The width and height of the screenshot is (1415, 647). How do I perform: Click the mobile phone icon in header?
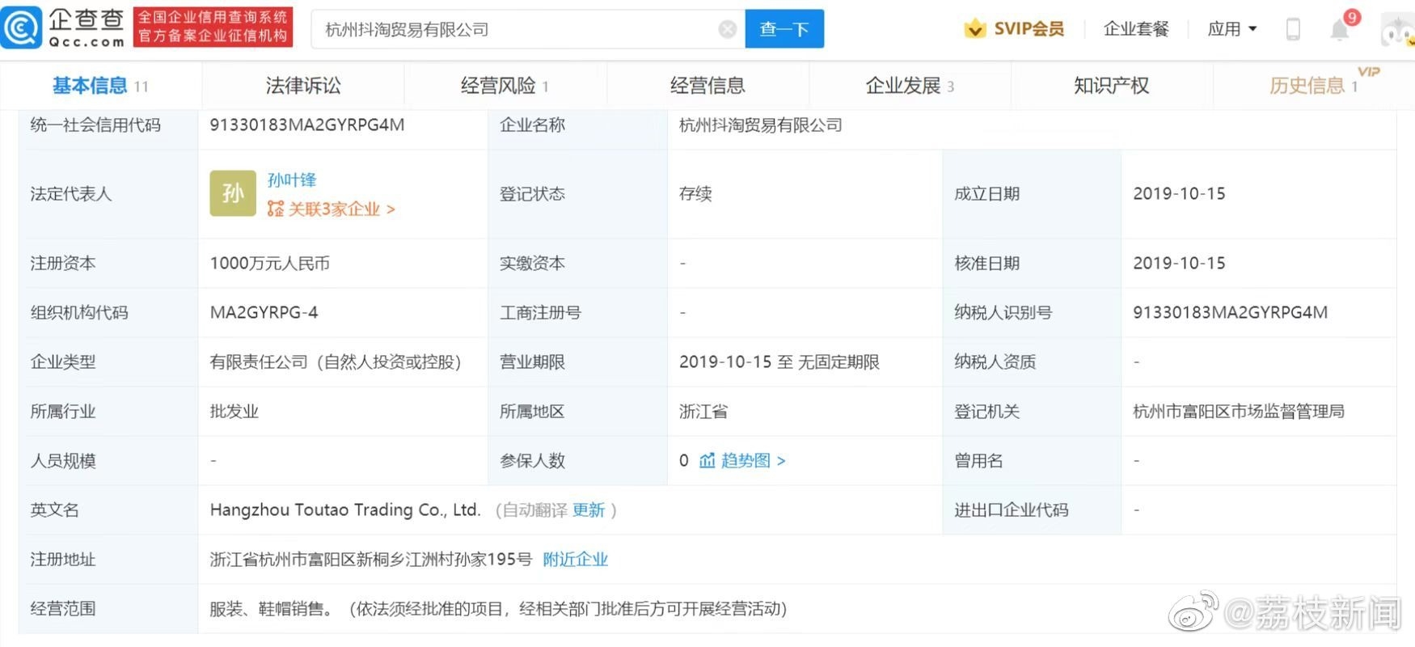[1293, 29]
